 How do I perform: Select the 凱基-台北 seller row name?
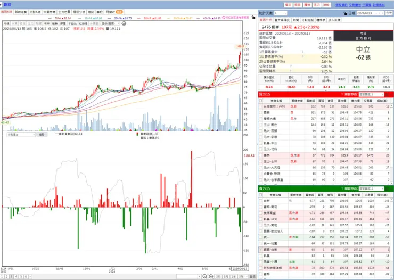click(270, 219)
